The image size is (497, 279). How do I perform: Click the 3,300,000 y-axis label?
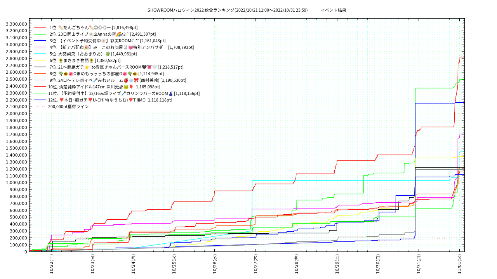[16, 24]
